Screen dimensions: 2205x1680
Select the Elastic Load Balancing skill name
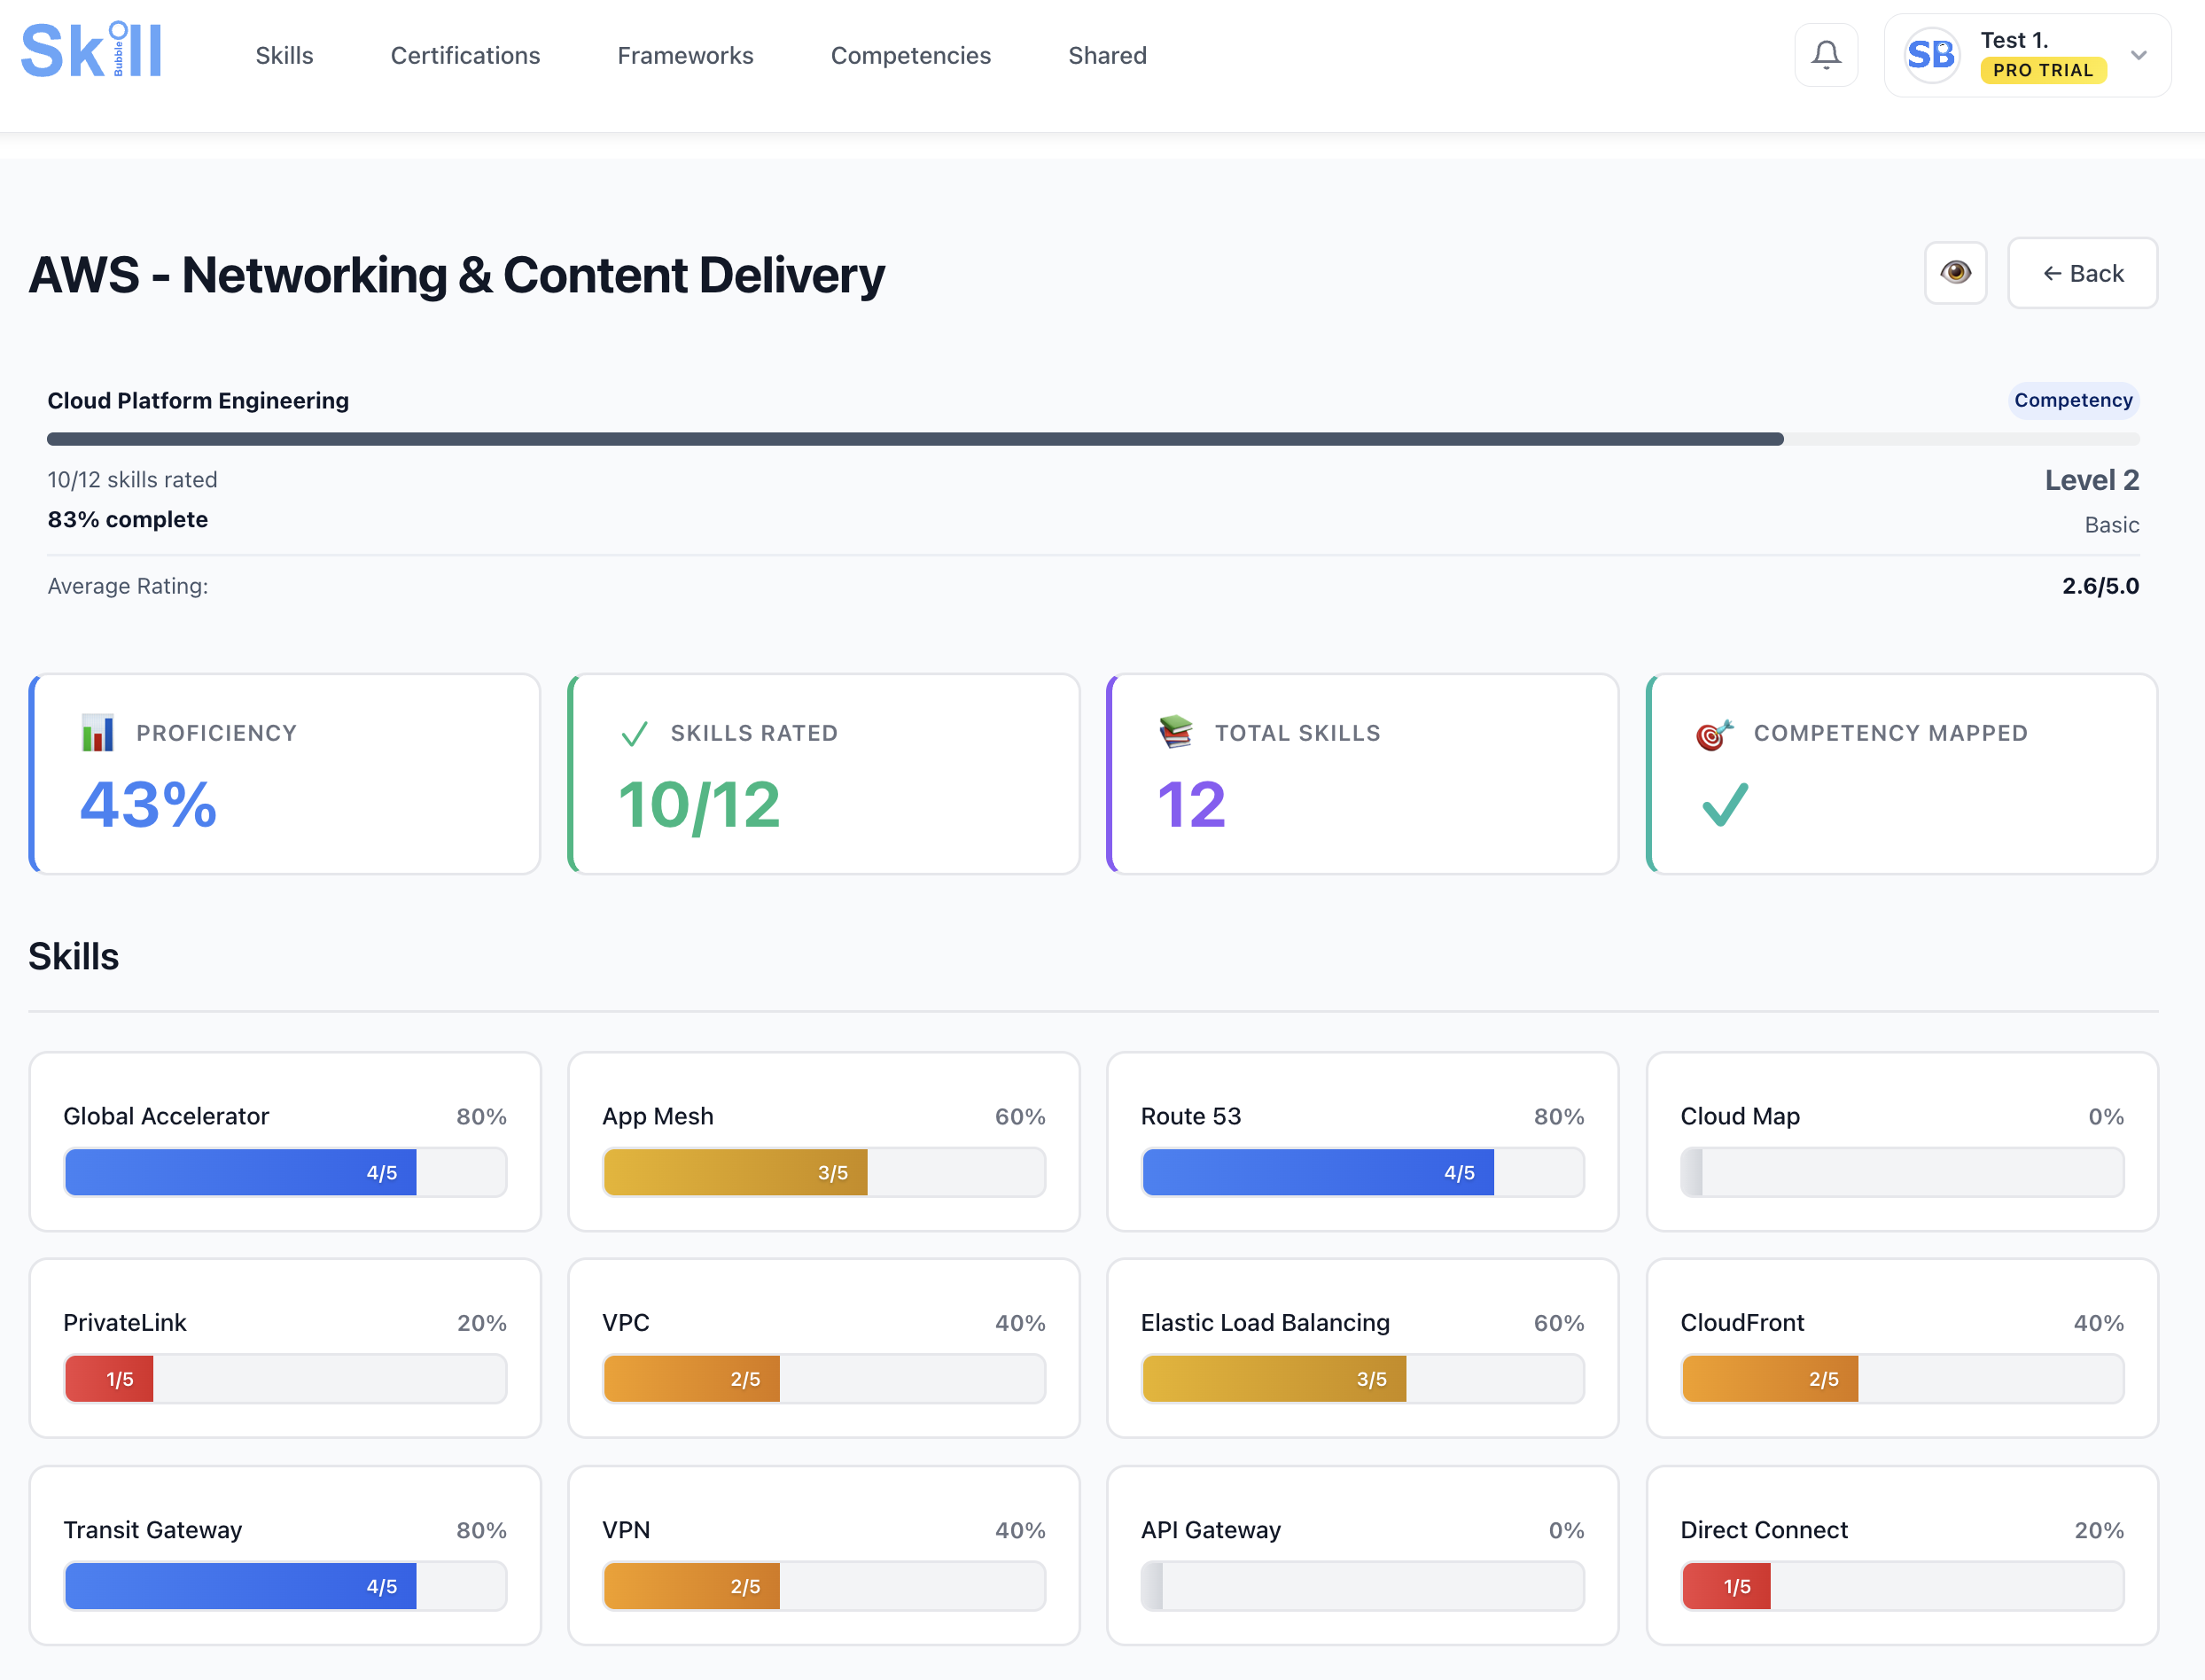point(1265,1323)
